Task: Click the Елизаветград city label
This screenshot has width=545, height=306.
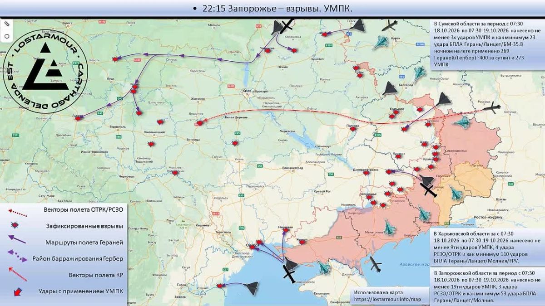Action: tap(292, 168)
